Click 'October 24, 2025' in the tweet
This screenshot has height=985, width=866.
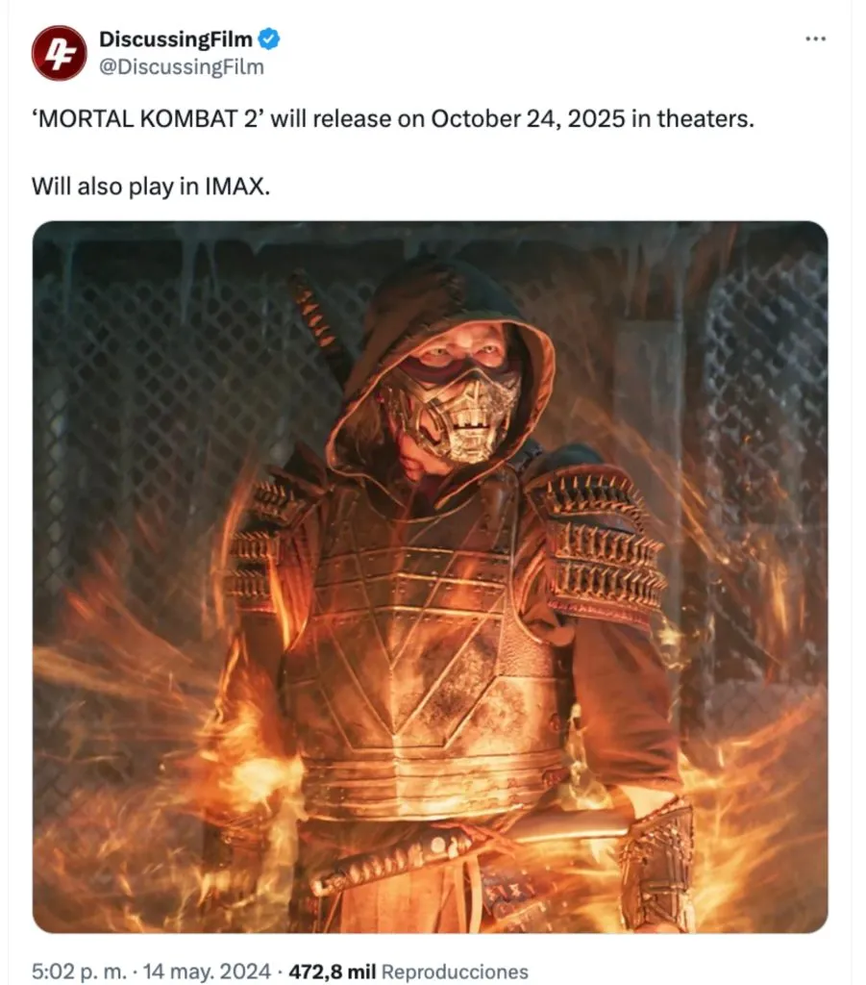528,118
